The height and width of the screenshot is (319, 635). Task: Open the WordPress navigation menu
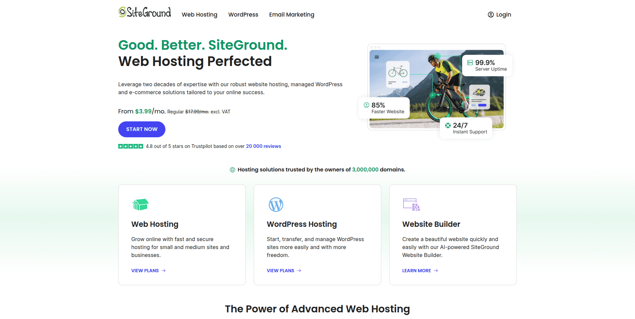243,15
